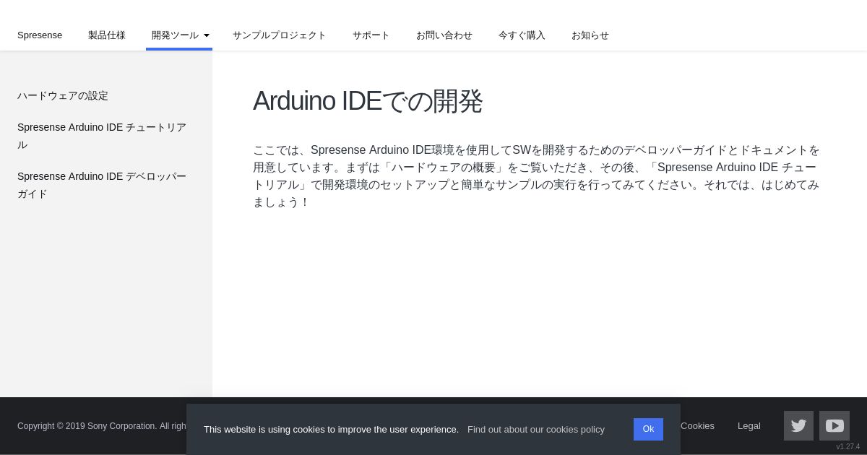
Task: Open the Cookies footer link
Action: coord(697,425)
